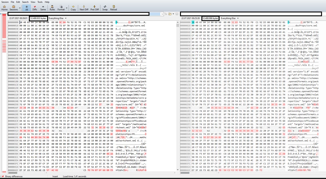The image size is (326, 179).
Task: Jump to the Prev Diff
Action: pyautogui.click(x=95, y=8)
